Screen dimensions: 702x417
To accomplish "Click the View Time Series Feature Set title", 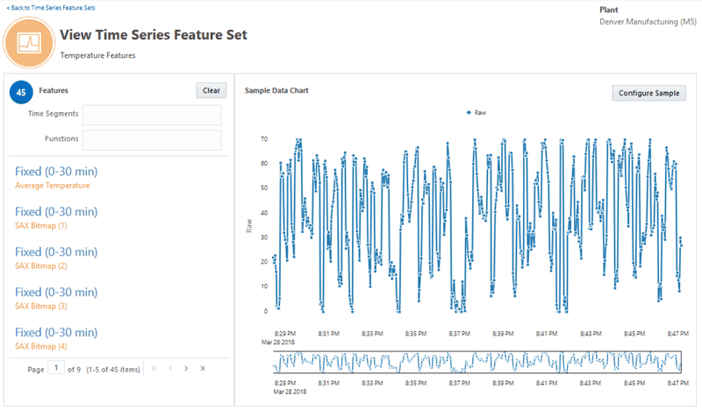I will (x=154, y=35).
